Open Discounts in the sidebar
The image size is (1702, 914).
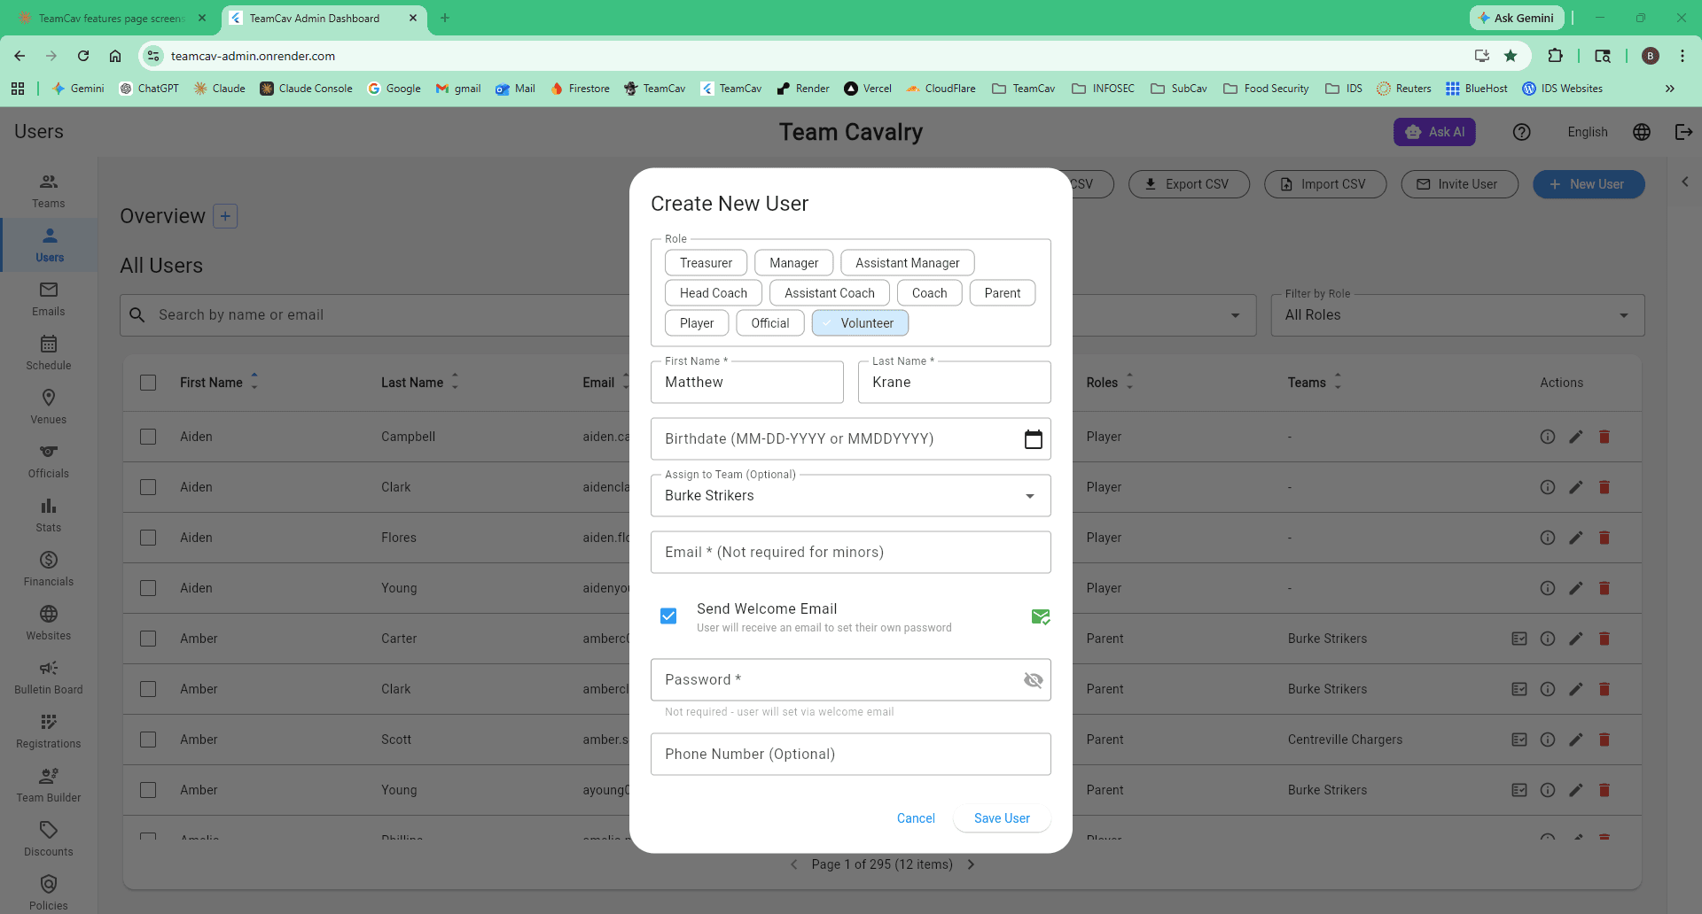click(49, 840)
